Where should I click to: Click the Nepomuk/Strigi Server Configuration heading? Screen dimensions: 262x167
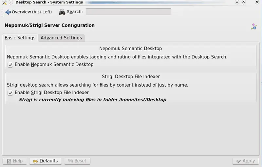coord(50,25)
